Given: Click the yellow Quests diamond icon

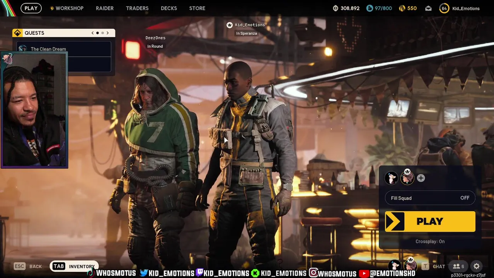Looking at the screenshot, I should click(x=17, y=33).
